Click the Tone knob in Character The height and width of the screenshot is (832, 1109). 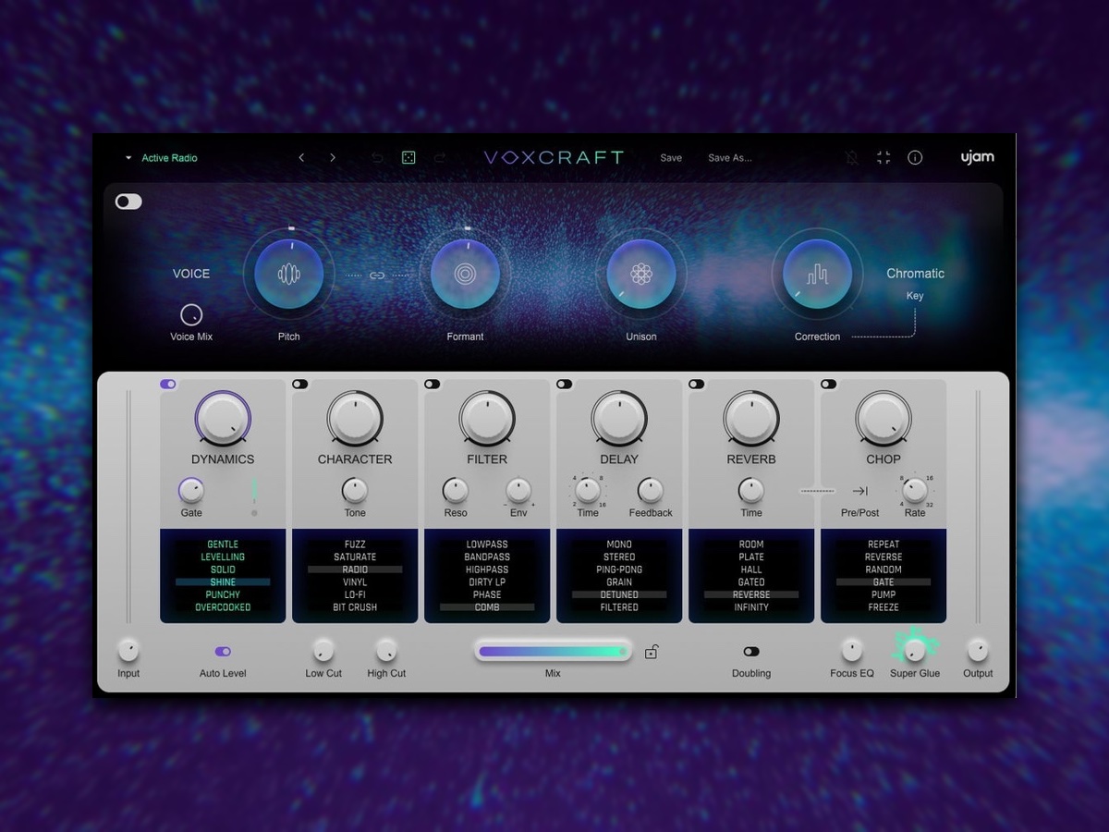[x=355, y=490]
